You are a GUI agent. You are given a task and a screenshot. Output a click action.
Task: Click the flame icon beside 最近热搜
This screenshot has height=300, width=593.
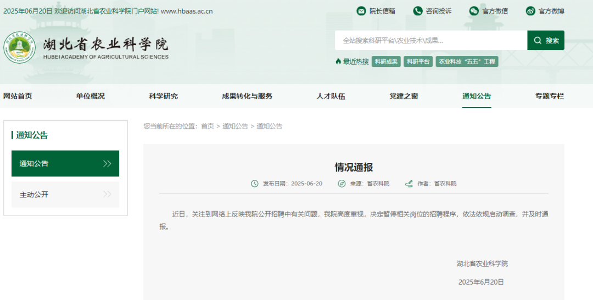pos(338,61)
